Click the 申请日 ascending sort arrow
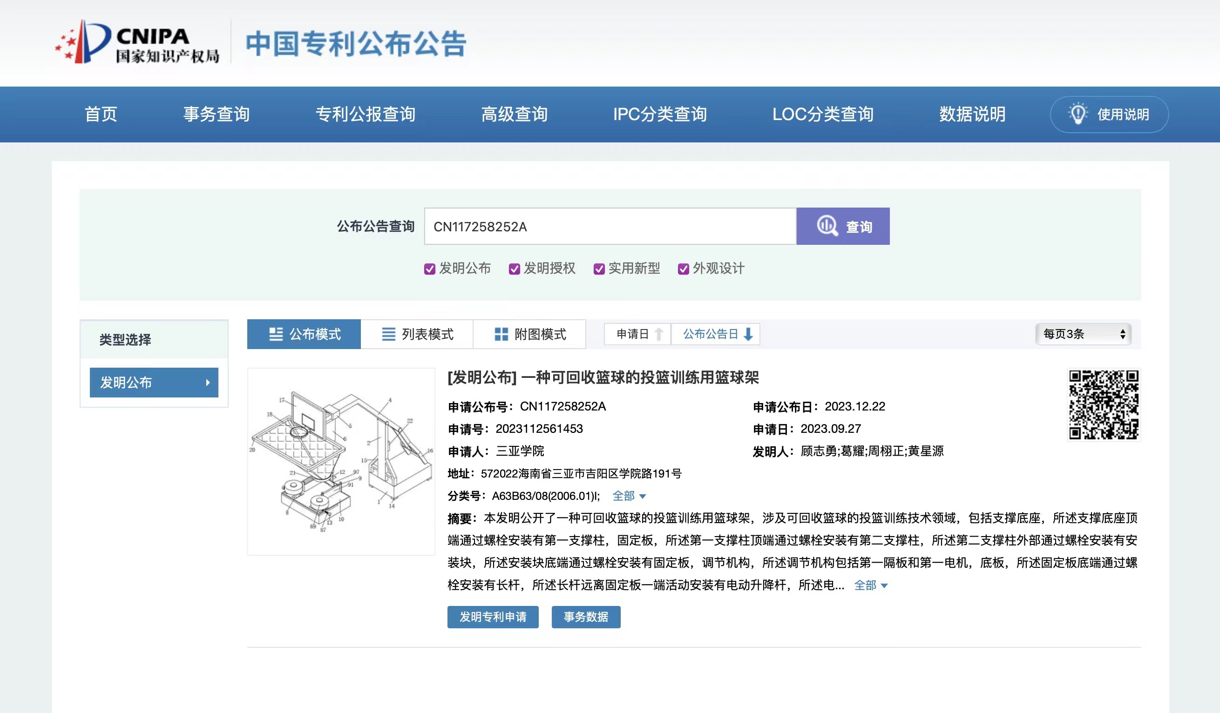This screenshot has width=1220, height=713. coord(658,334)
